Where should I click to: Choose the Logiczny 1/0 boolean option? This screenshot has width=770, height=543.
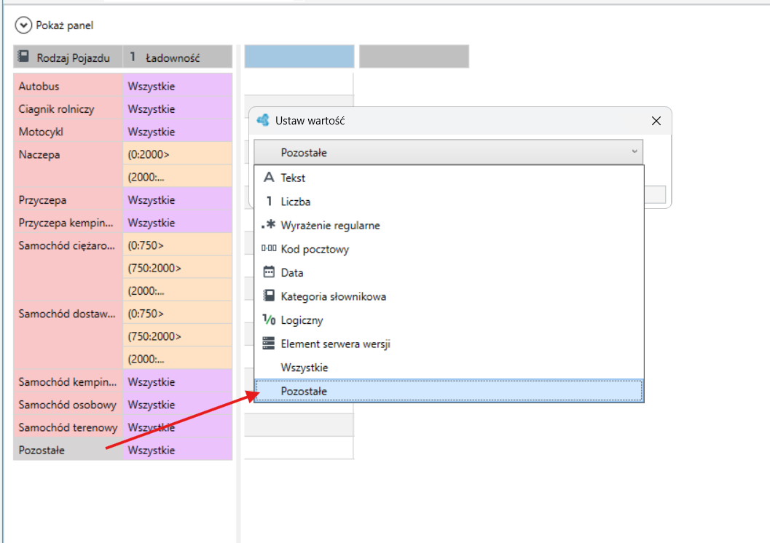(x=449, y=320)
